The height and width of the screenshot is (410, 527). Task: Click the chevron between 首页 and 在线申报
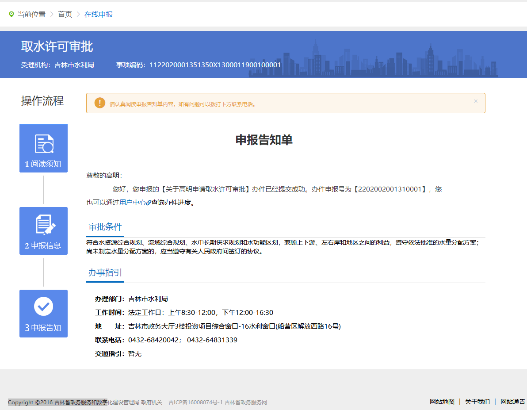(x=78, y=14)
